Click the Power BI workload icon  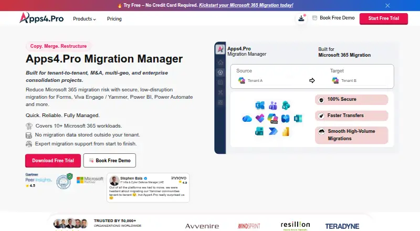(286, 131)
